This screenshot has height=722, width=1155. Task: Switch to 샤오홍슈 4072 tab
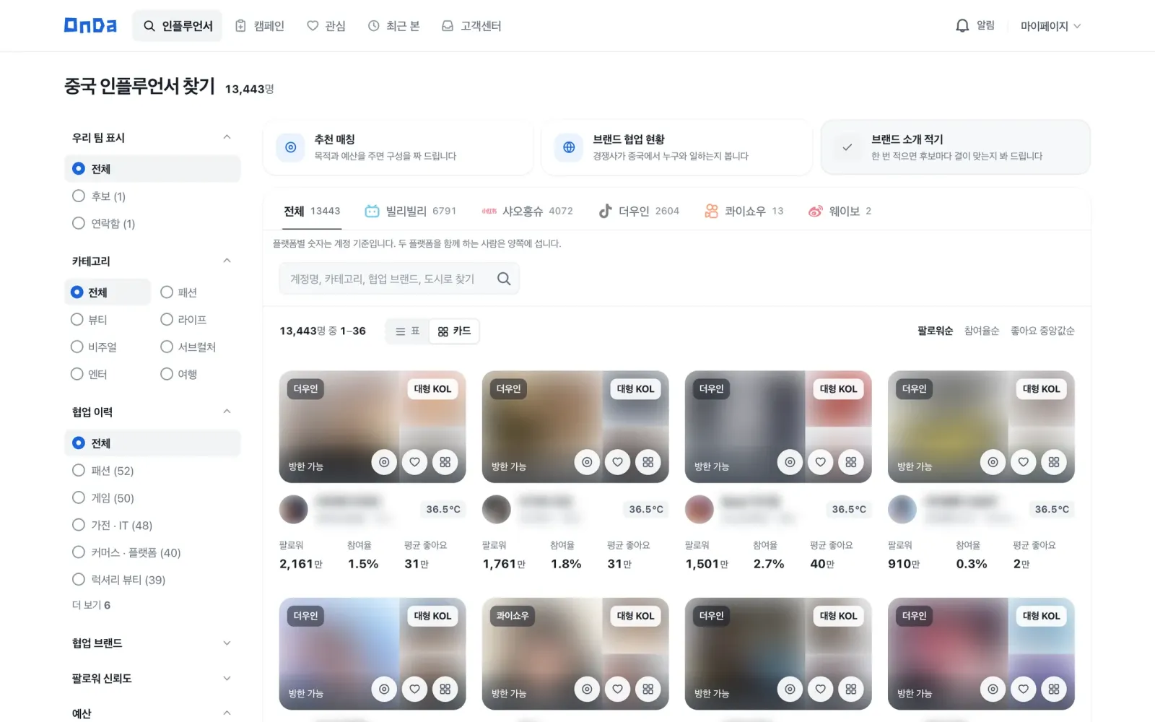coord(527,211)
